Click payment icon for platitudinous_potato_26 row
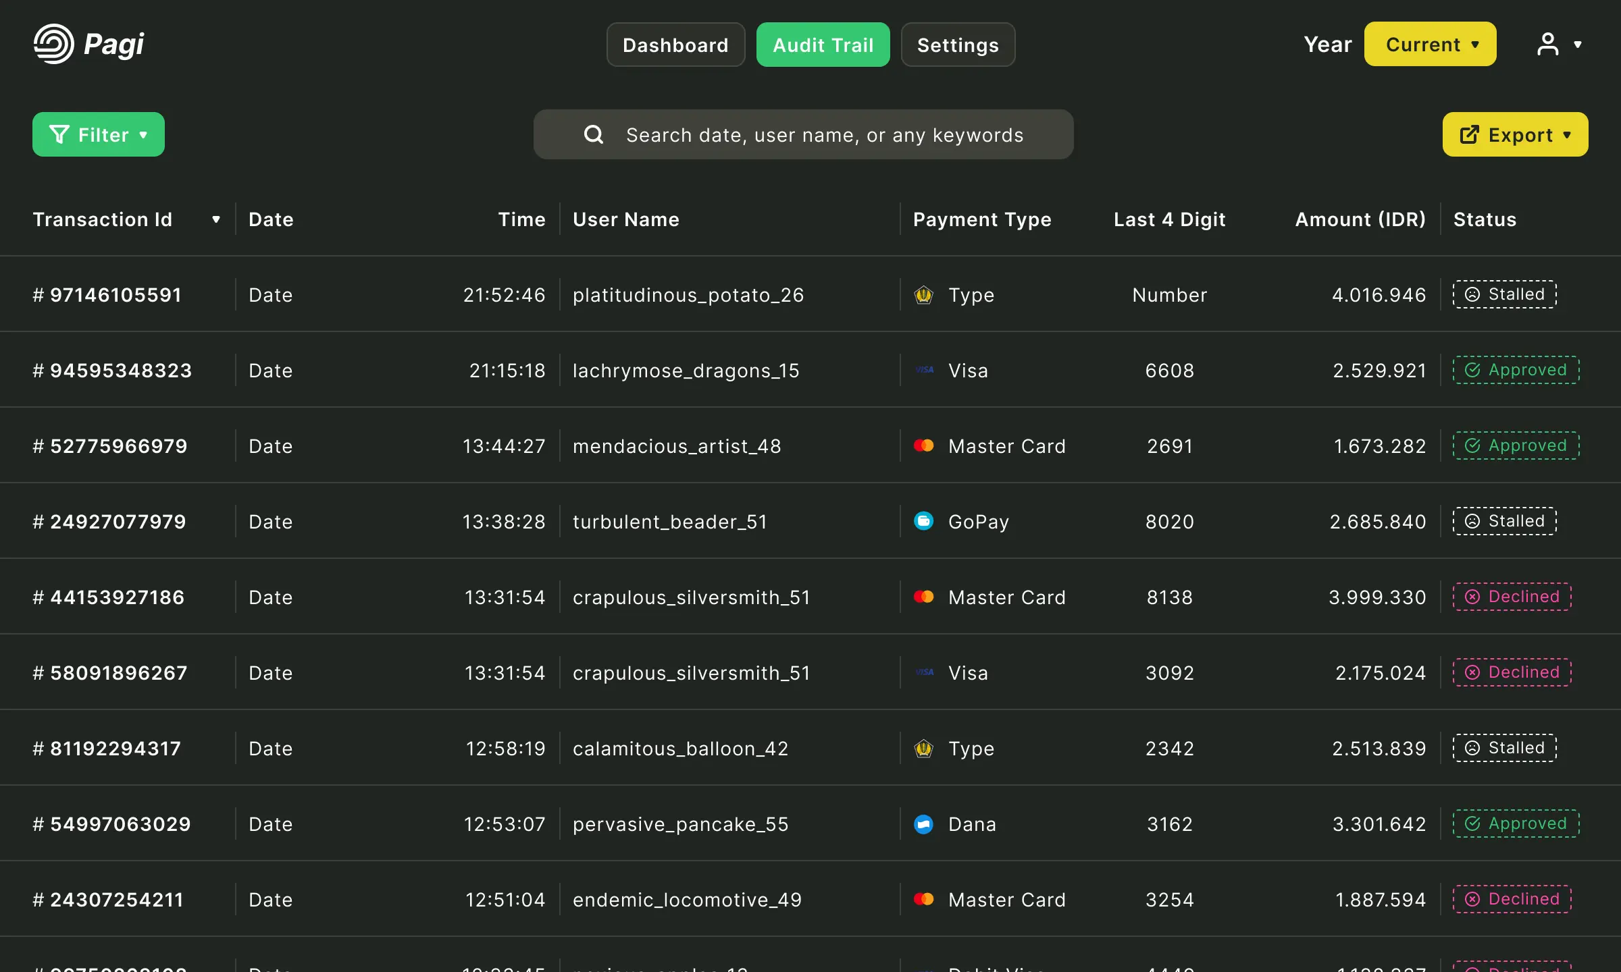 (923, 295)
